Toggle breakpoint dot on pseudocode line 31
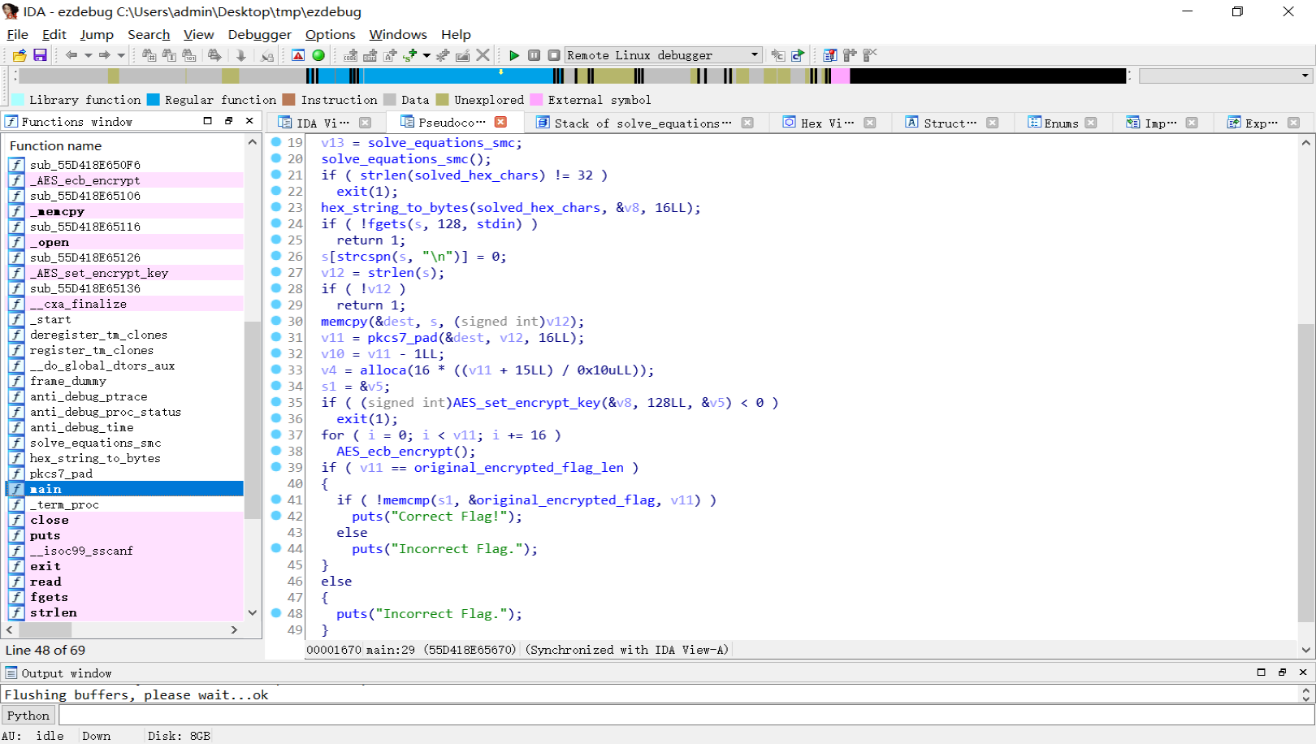Screen dimensions: 1316x744 [276, 337]
